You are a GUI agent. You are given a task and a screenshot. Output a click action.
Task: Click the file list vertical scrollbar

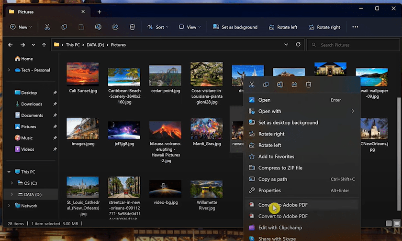399,153
